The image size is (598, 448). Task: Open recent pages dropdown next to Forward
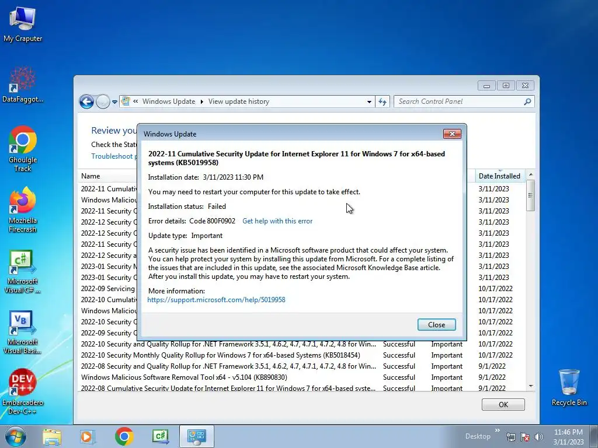[114, 102]
